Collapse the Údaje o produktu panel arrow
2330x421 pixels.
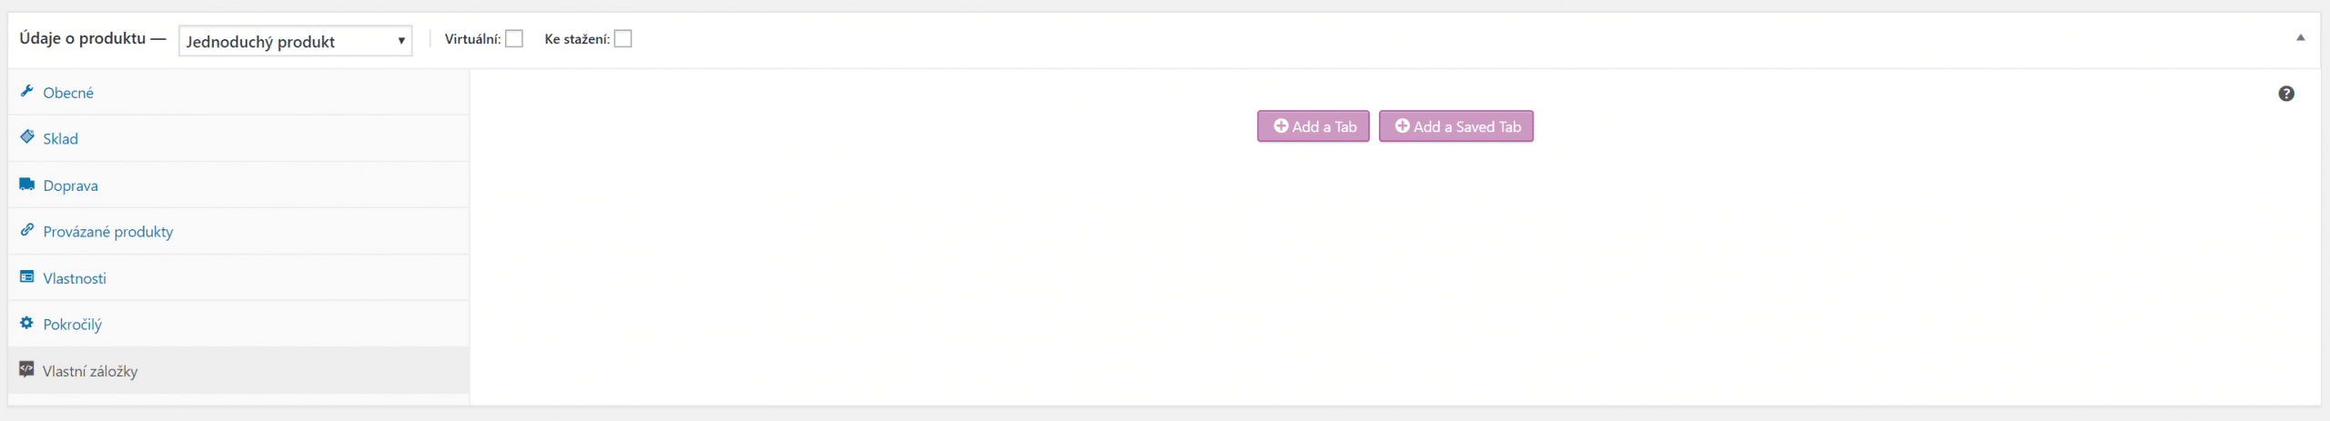coord(2300,38)
